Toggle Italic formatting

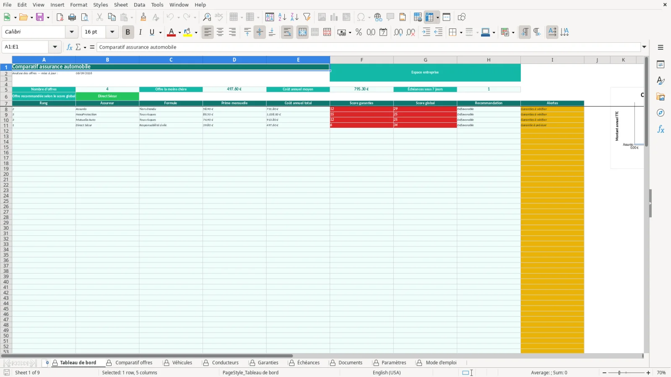(140, 32)
